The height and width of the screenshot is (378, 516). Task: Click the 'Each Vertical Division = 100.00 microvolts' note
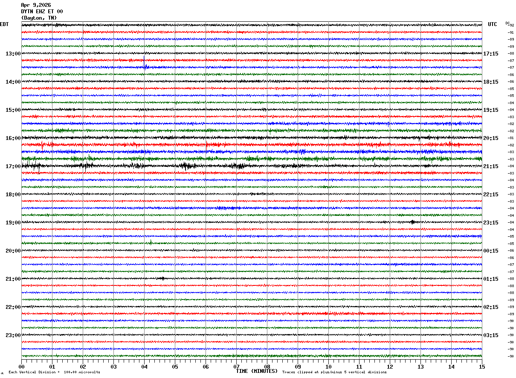click(54, 372)
